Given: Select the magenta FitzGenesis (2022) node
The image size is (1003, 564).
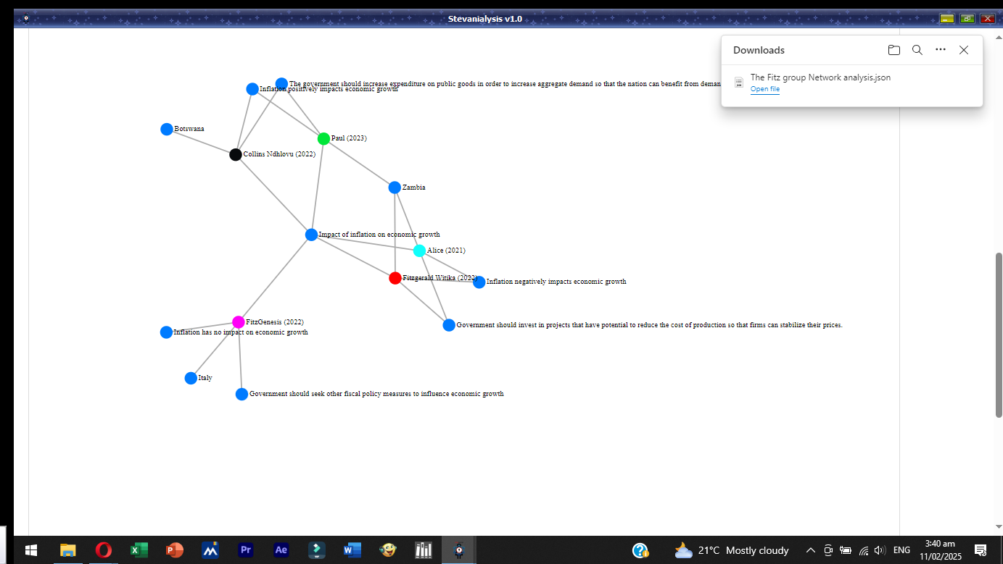Looking at the screenshot, I should coord(239,322).
